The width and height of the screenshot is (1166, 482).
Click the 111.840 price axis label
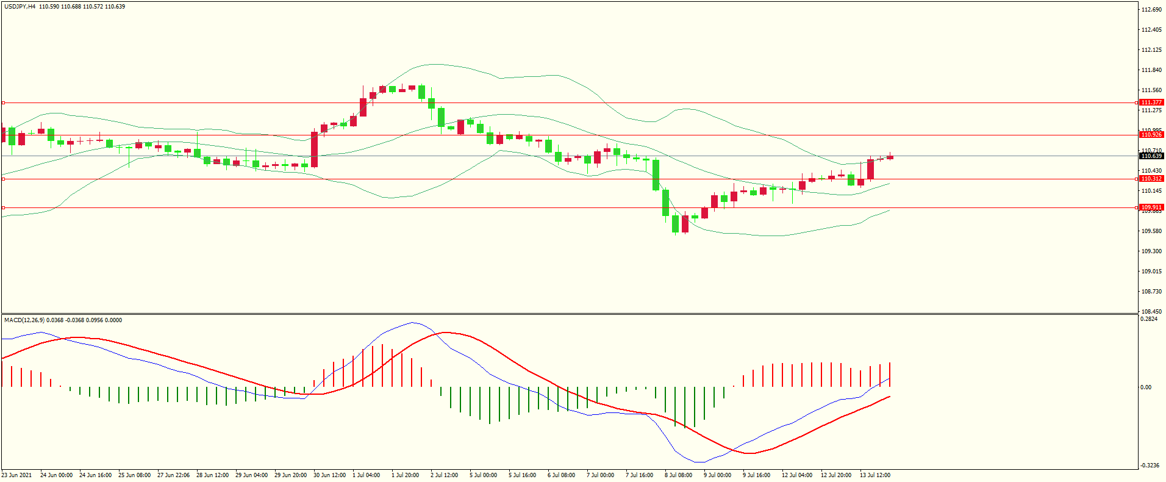tap(1151, 70)
